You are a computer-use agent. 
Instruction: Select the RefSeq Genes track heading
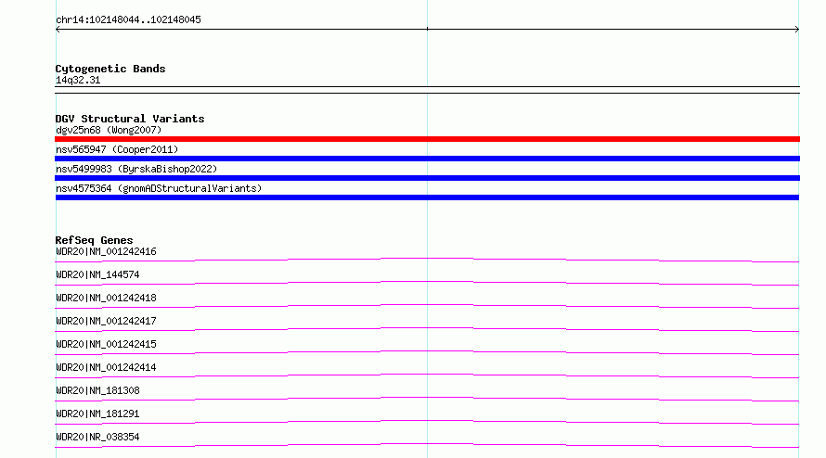(94, 240)
